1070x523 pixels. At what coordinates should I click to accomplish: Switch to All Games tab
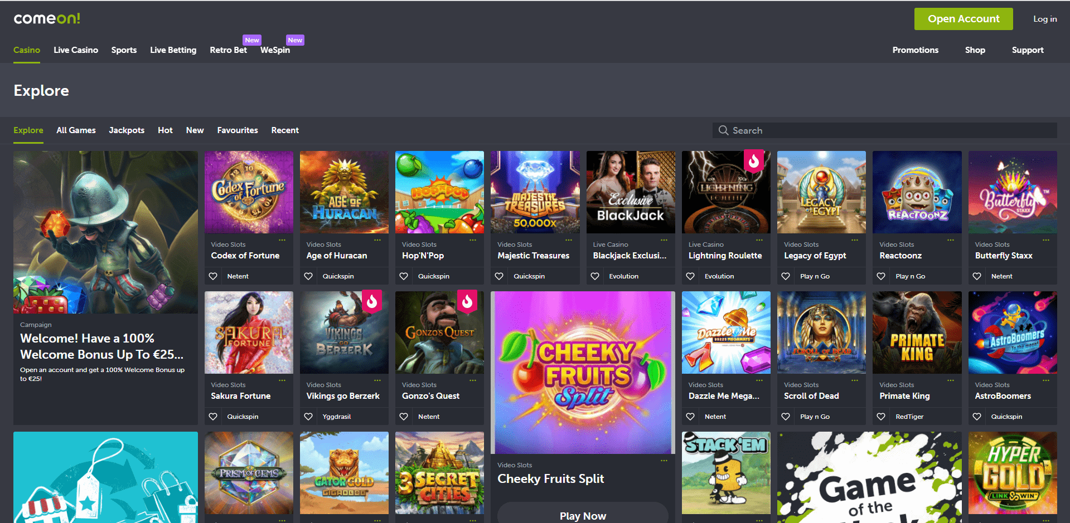click(x=76, y=130)
